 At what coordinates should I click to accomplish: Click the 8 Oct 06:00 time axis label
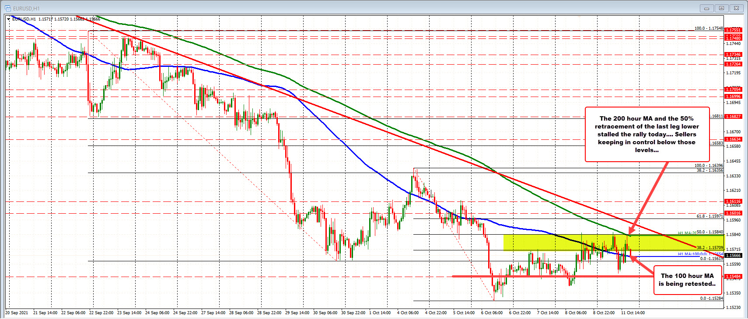tap(576, 313)
